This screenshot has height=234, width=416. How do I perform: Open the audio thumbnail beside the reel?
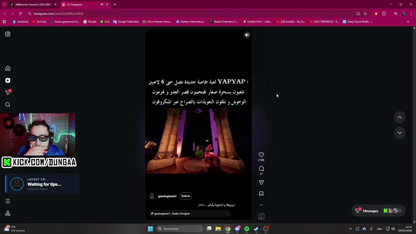coord(261,216)
